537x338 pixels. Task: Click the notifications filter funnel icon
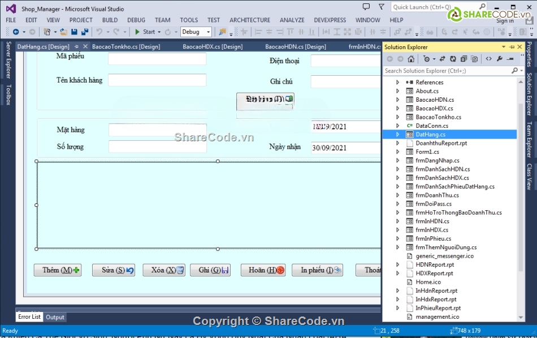[381, 7]
